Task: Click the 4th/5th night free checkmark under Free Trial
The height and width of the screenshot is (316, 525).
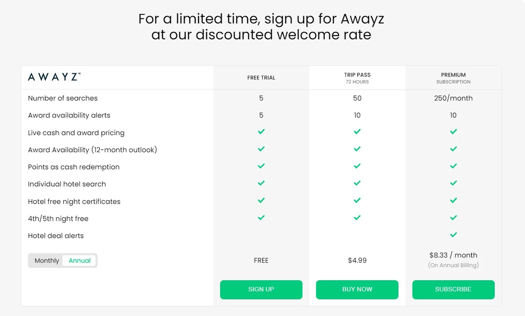Action: pyautogui.click(x=261, y=218)
